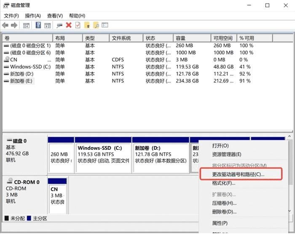This screenshot has width=295, height=234.
Task: Open the 操作(A) menu
Action: 33,16
